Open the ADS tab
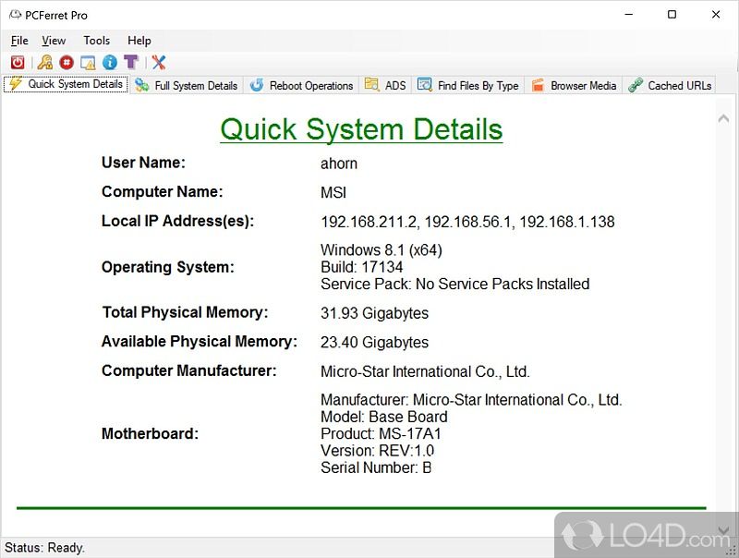The image size is (739, 558). click(386, 85)
